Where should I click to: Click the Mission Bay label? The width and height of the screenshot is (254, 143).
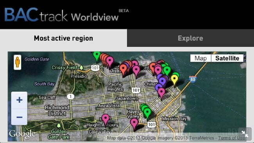174,119
